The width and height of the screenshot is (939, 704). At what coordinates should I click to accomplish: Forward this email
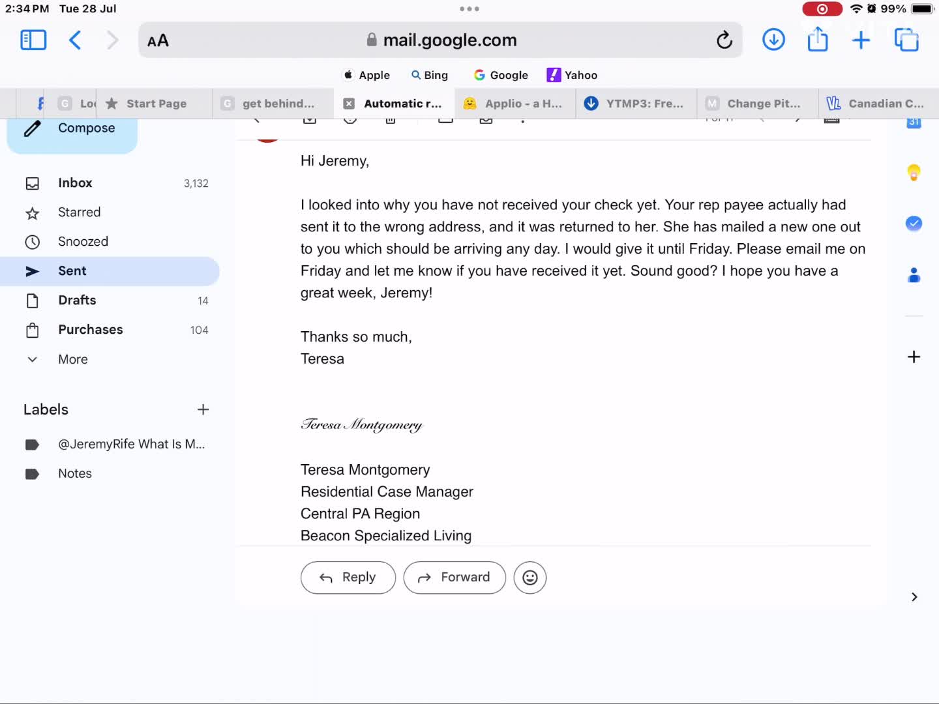point(455,578)
